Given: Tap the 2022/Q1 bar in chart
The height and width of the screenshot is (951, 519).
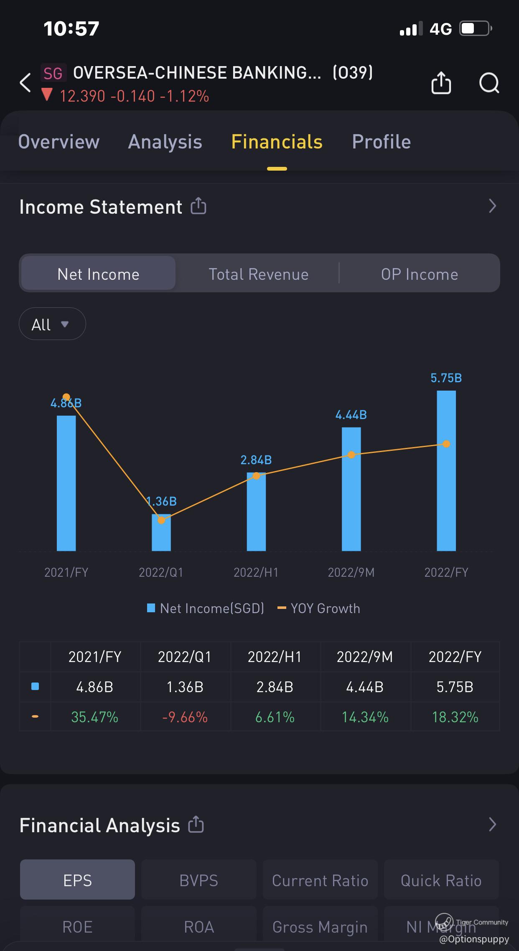Looking at the screenshot, I should tap(161, 532).
